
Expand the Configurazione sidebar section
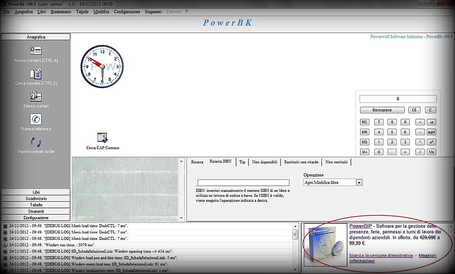tap(36, 218)
